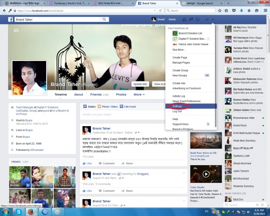This screenshot has width=270, height=216.
Task: Bookmark this page with the star icon
Action: [220, 10]
